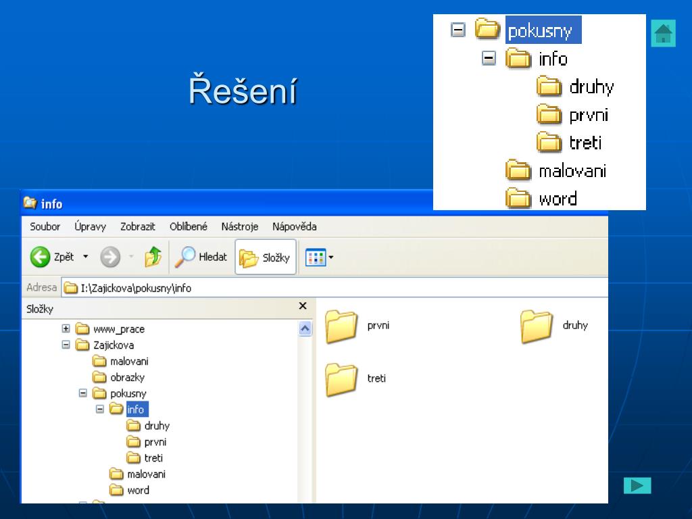Viewport: 692px width, 519px height.
Task: Expand the www_prace tree node
Action: tap(66, 329)
